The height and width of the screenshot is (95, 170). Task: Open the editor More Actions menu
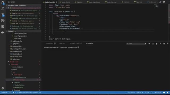click(168, 2)
